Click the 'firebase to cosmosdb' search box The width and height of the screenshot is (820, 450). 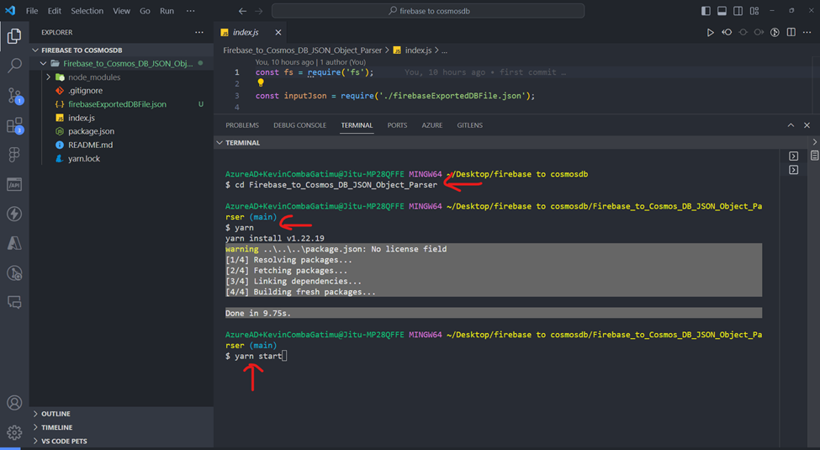(428, 11)
